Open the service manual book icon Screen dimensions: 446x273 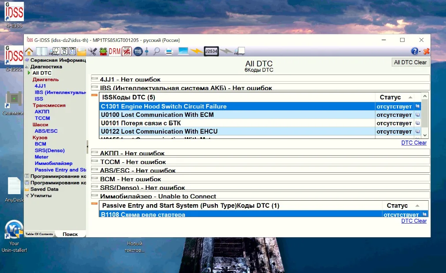pos(41,52)
